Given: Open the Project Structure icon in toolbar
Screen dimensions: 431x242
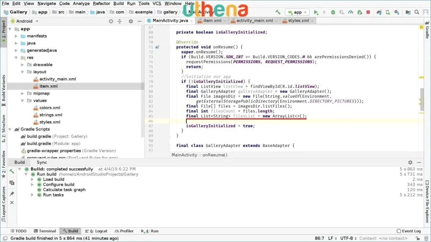Looking at the screenshot, I should point(408,12).
